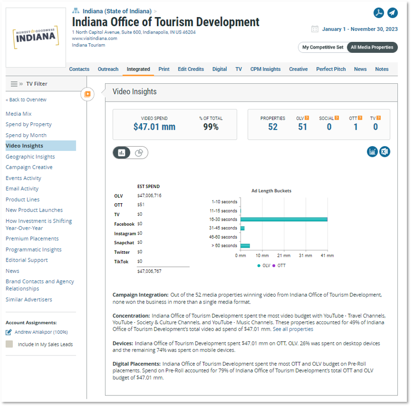Click Andrew Anlakpor (100%) account assignment

[x=41, y=332]
